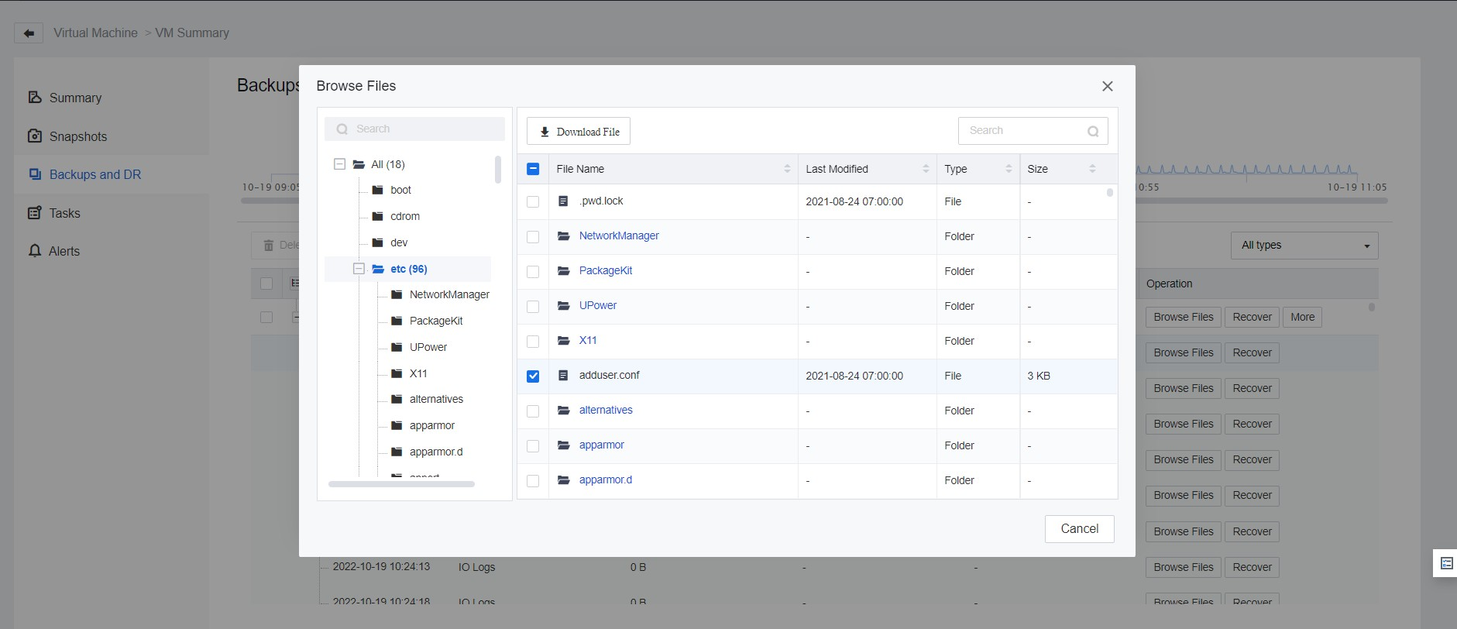
Task: Check the UPower row checkbox
Action: 533,306
